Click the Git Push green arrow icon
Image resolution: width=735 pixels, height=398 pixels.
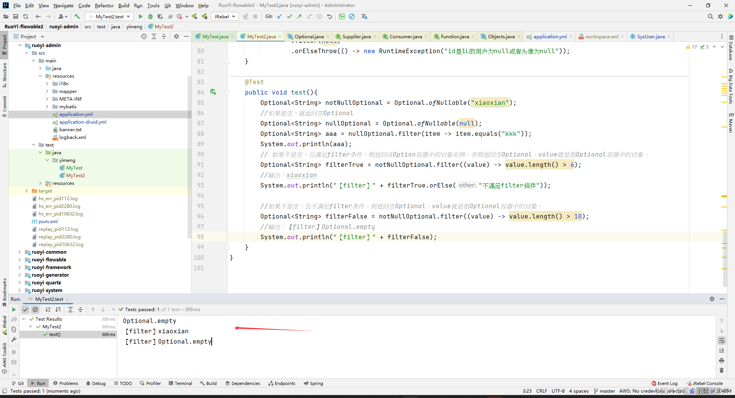(x=299, y=16)
